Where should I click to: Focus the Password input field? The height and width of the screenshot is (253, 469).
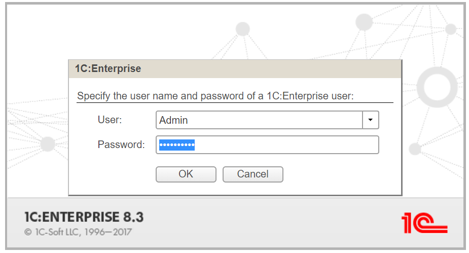[267, 144]
